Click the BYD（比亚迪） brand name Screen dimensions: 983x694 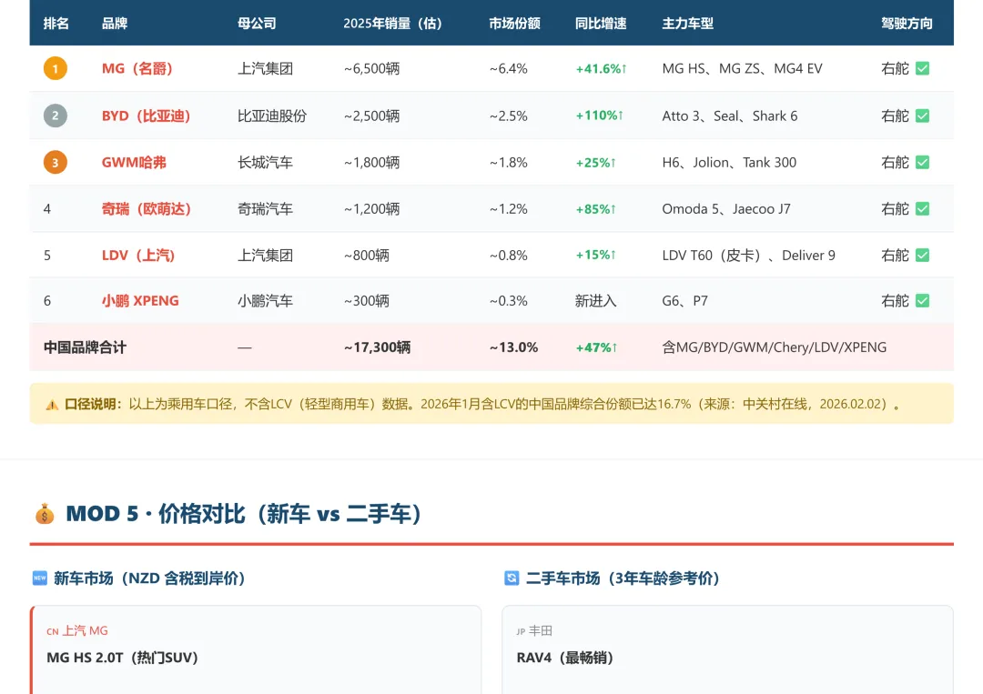[x=146, y=116]
